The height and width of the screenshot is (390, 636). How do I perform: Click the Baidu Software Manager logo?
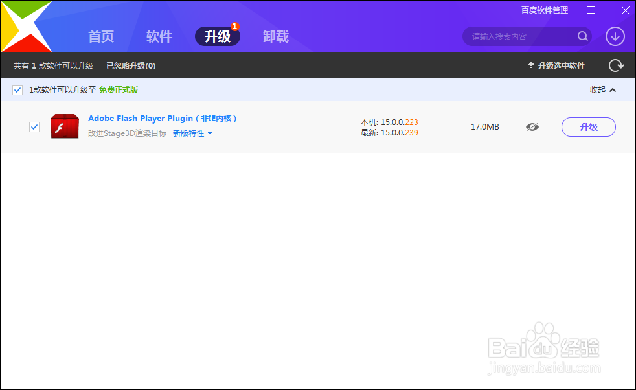(27, 27)
